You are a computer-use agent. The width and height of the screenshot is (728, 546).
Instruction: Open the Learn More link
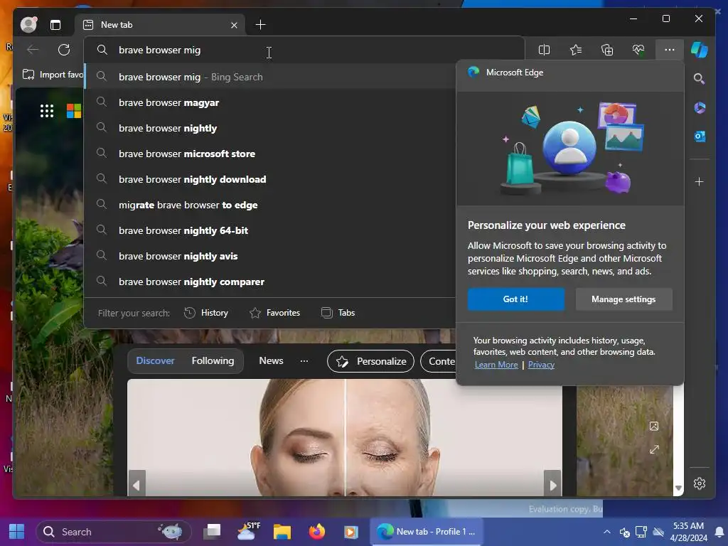(496, 365)
